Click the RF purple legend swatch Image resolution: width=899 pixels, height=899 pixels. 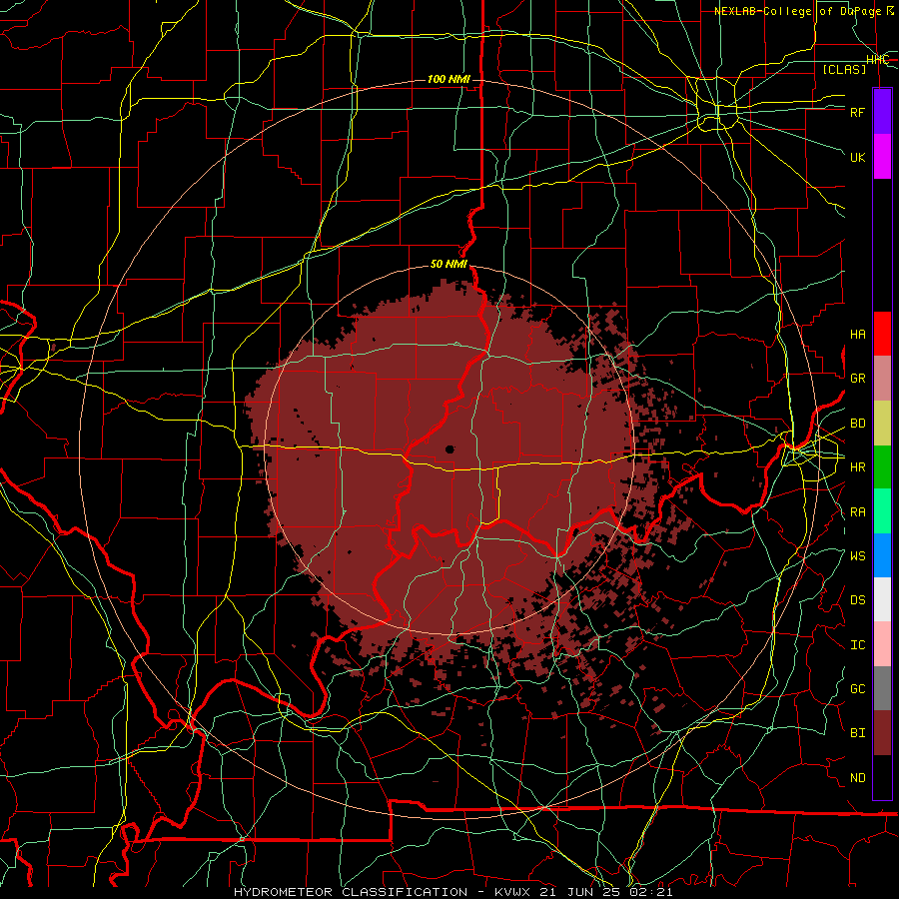pos(882,112)
